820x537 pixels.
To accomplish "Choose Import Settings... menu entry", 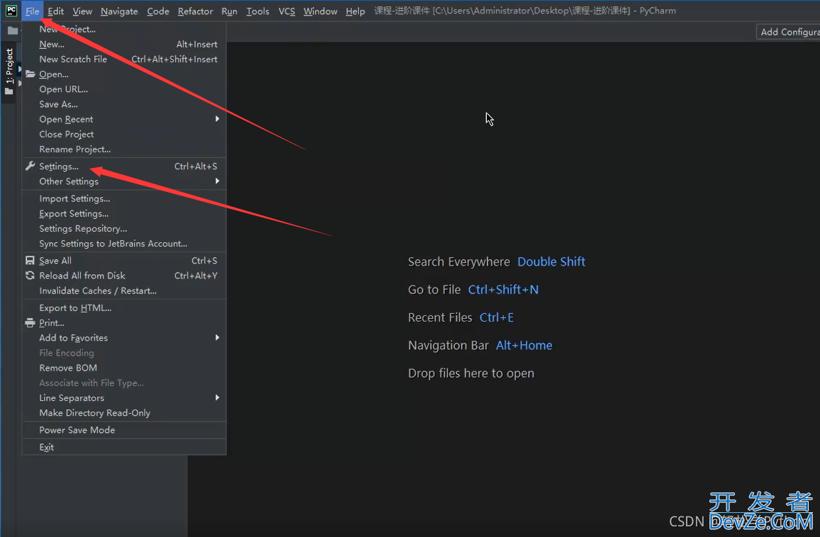I will (x=124, y=198).
